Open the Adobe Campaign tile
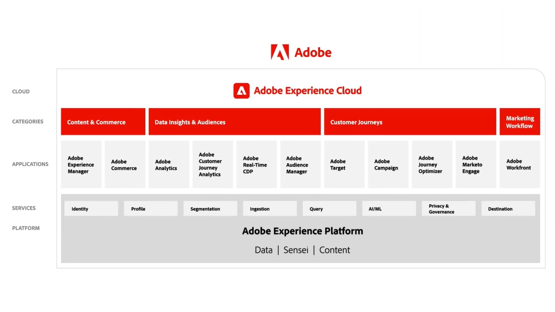This screenshot has height=312, width=555. pyautogui.click(x=388, y=165)
